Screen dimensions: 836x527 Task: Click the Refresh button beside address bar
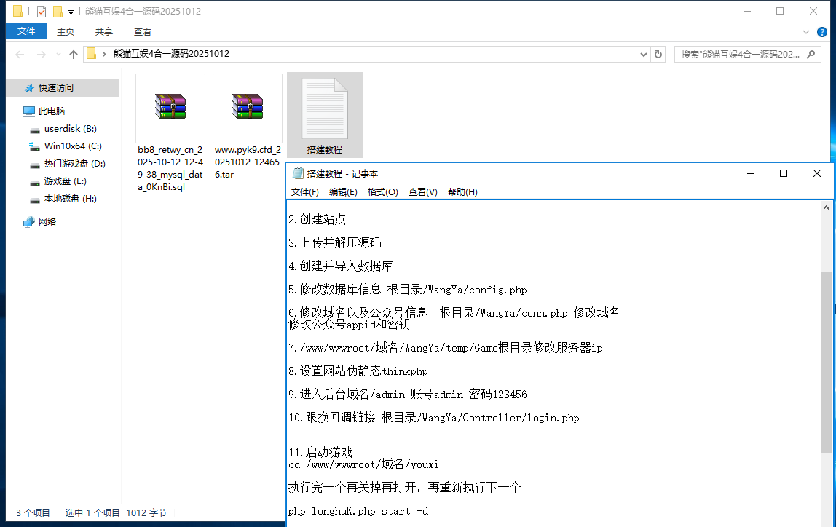658,54
